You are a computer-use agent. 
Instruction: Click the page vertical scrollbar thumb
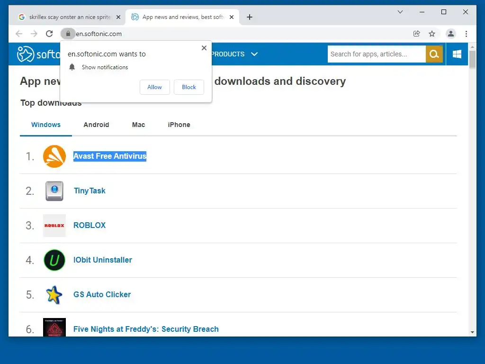[472, 59]
